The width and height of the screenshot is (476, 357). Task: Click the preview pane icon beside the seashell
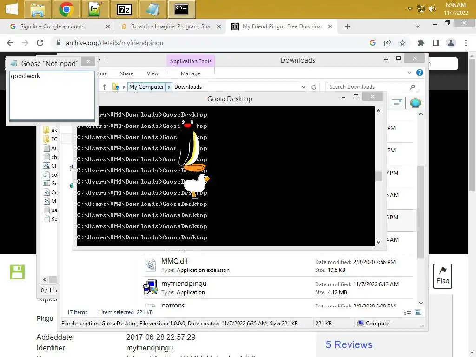click(x=397, y=103)
